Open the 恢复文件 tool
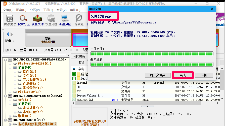The image size is (225, 126). [x=37, y=20]
